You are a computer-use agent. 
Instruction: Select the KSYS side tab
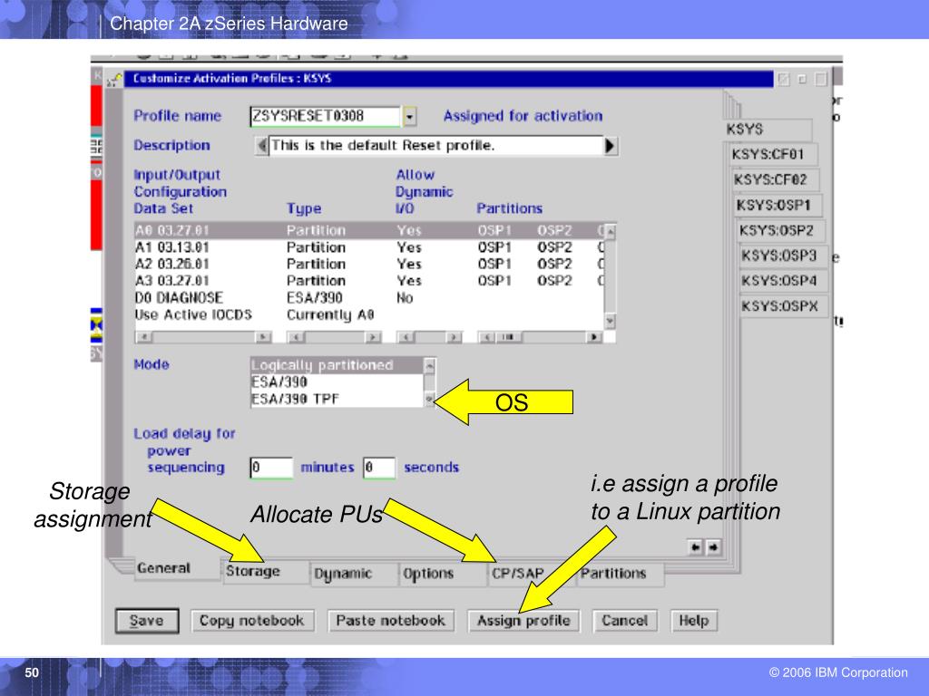tap(768, 129)
